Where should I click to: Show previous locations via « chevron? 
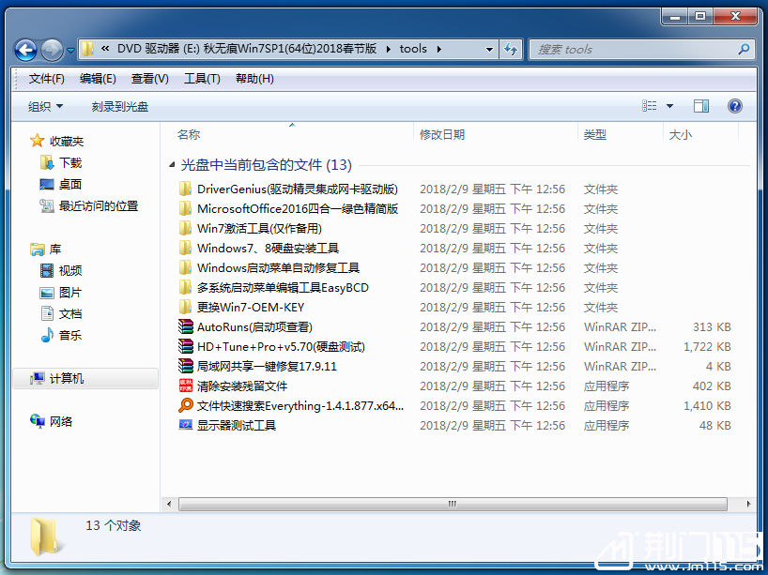click(105, 49)
